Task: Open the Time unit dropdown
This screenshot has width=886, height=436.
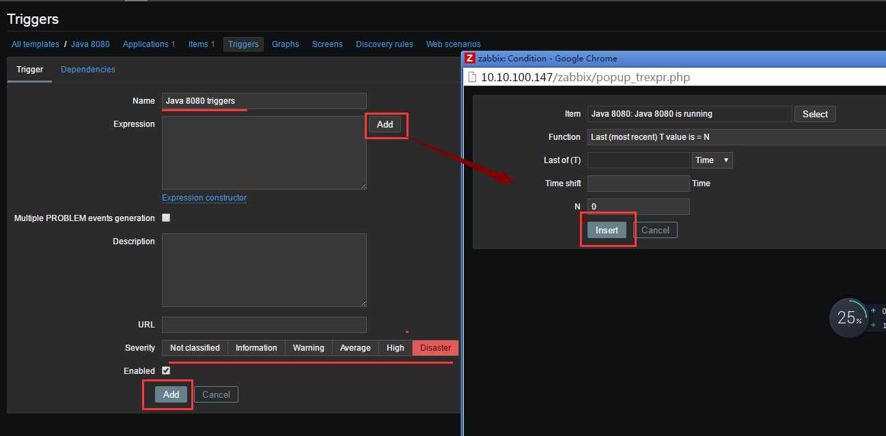Action: (x=712, y=160)
